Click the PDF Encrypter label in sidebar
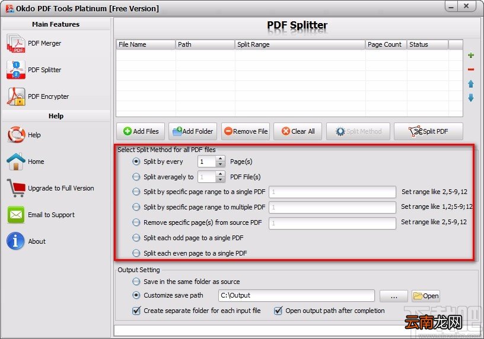 49,96
